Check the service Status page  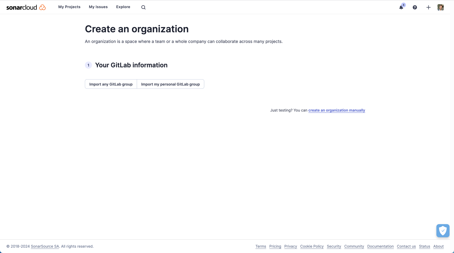(x=424, y=246)
